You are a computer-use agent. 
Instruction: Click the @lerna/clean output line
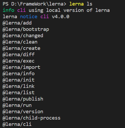[20, 42]
